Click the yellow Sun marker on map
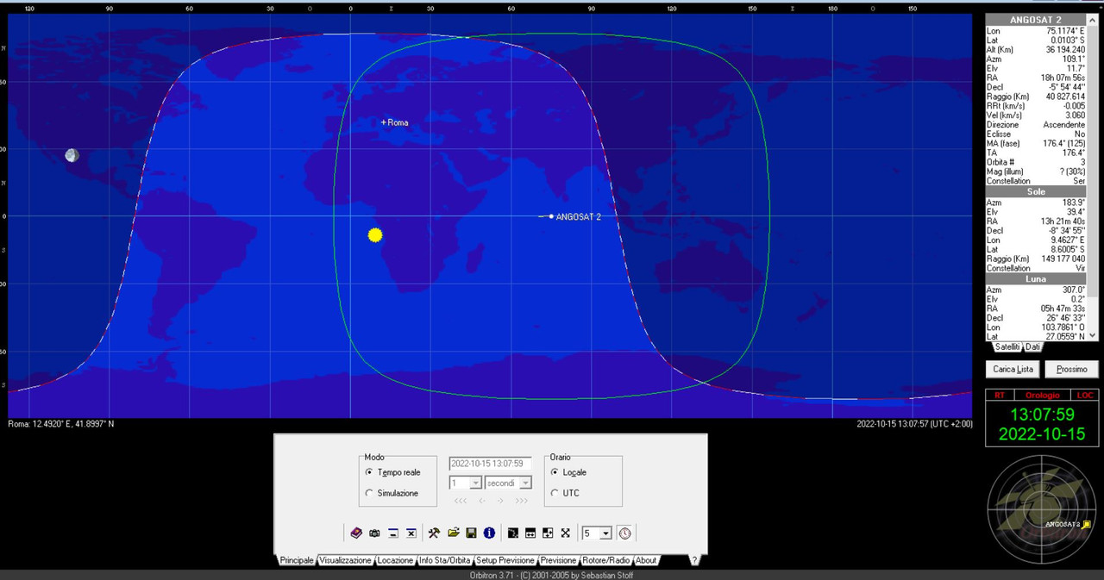1104x580 pixels. coord(374,234)
